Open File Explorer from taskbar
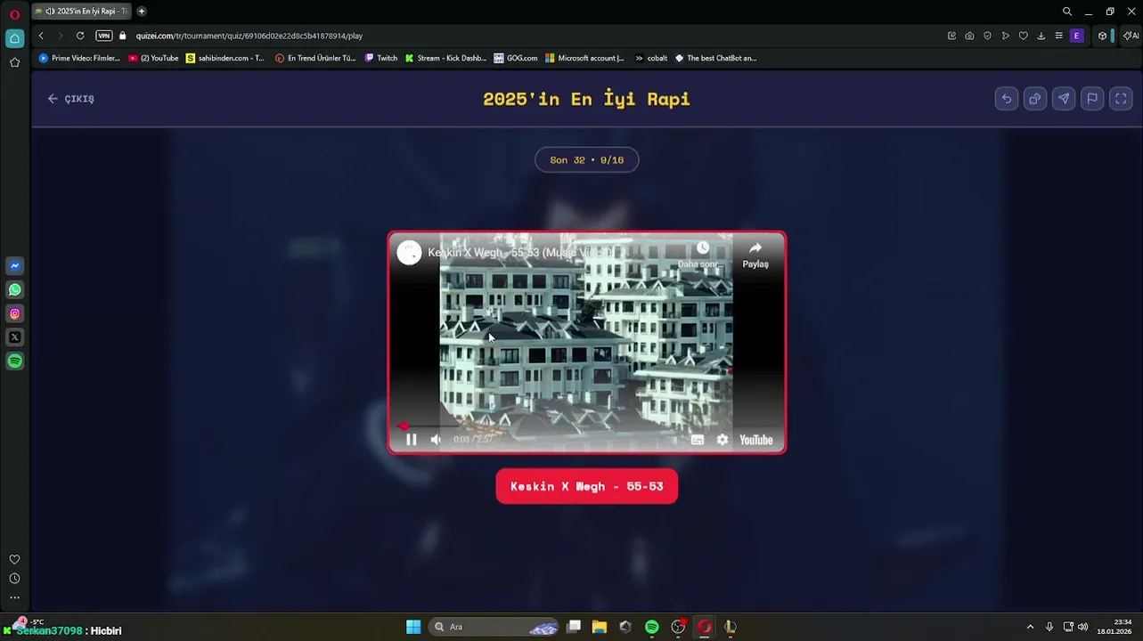The width and height of the screenshot is (1143, 641). 600,627
